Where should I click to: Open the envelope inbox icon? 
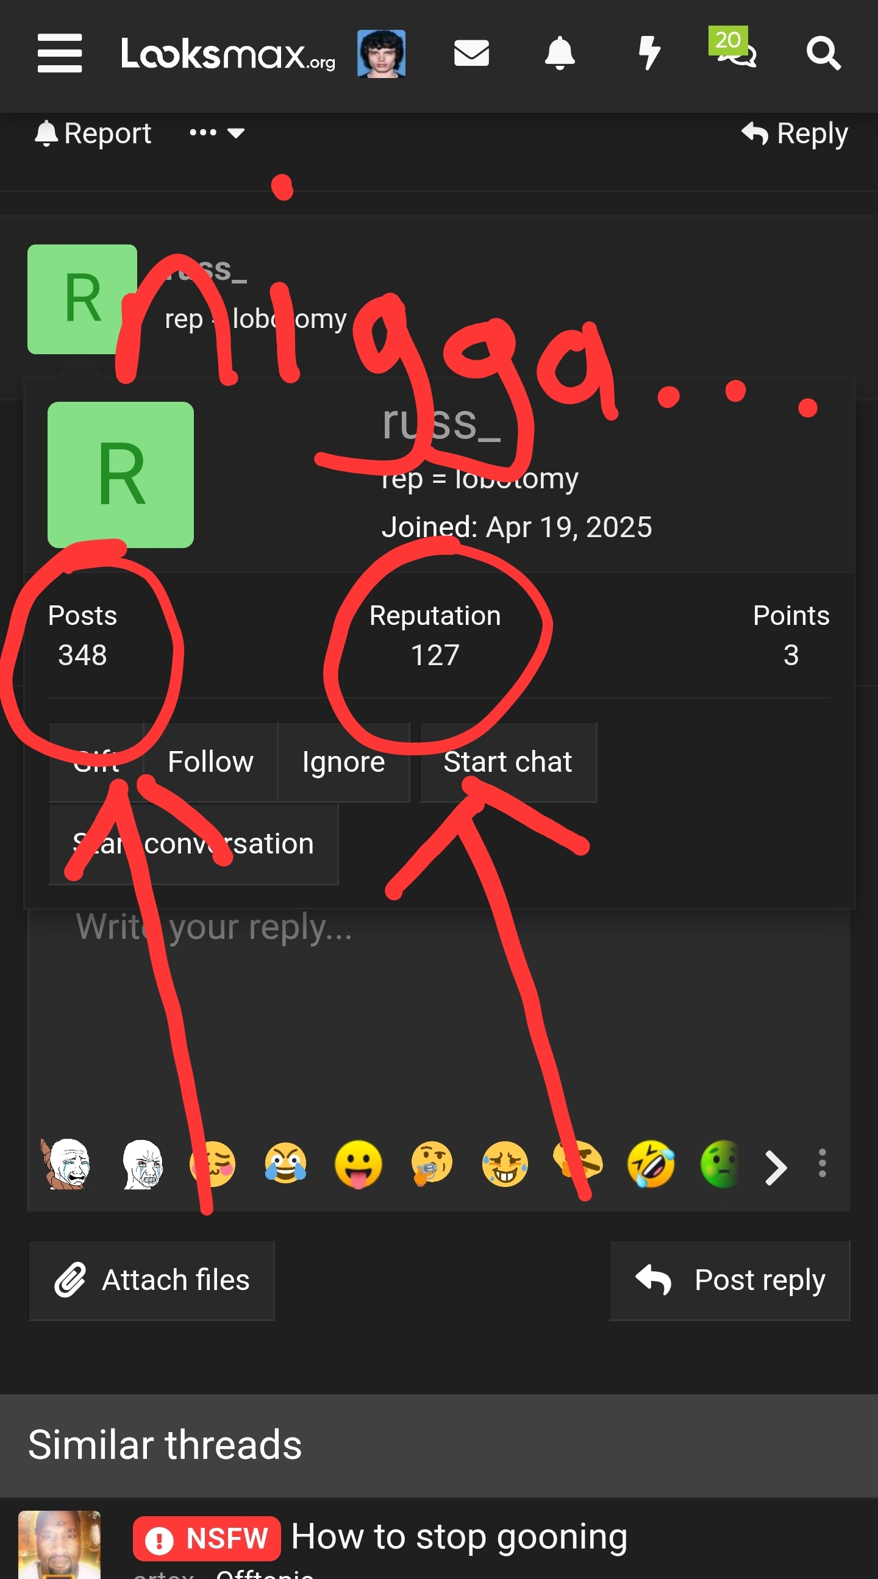[471, 53]
